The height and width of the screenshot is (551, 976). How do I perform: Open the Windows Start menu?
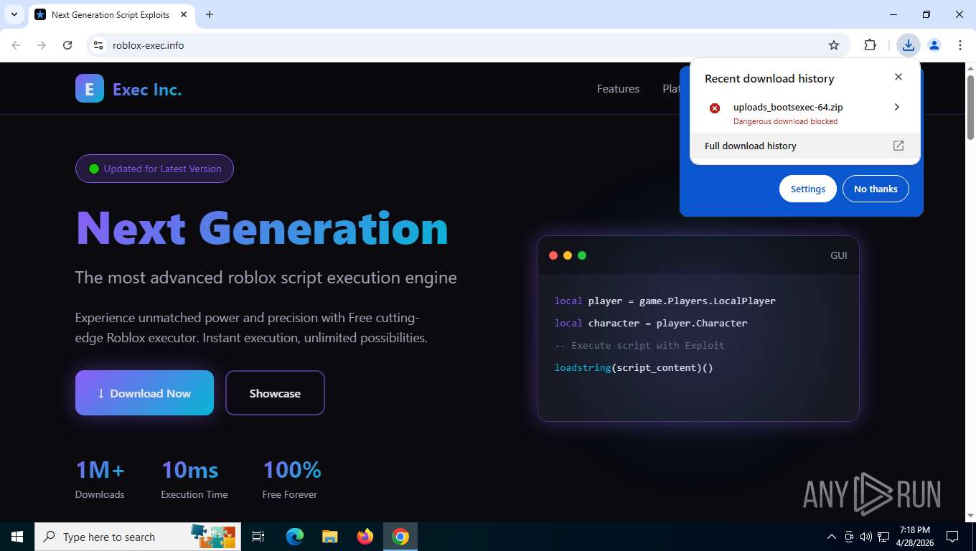(17, 537)
